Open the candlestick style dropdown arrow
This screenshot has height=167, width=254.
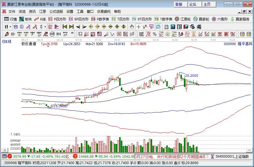point(45,27)
